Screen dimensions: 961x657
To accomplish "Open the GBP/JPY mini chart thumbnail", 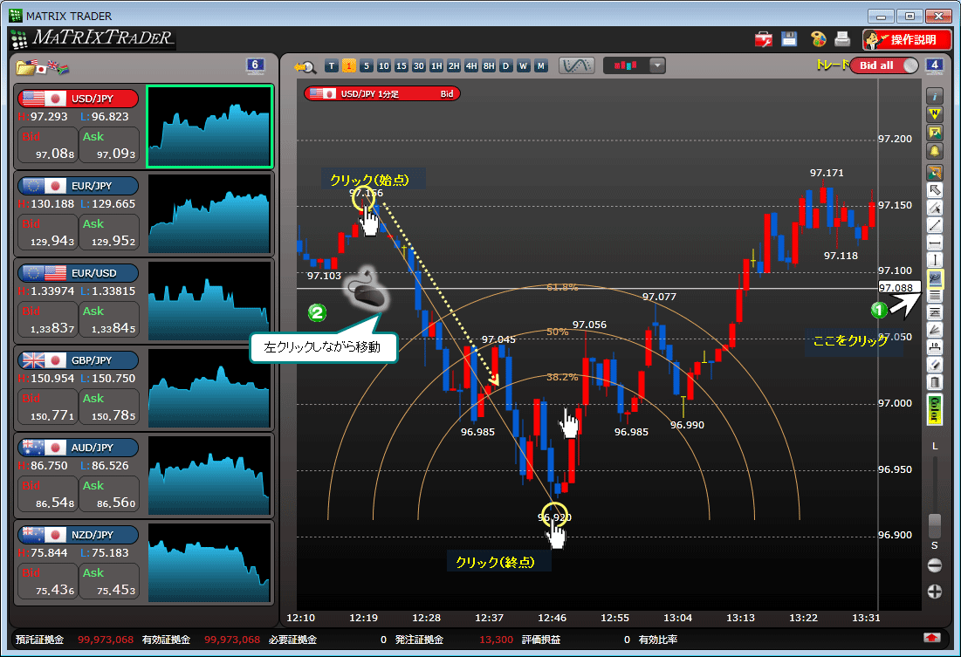I will [x=209, y=388].
